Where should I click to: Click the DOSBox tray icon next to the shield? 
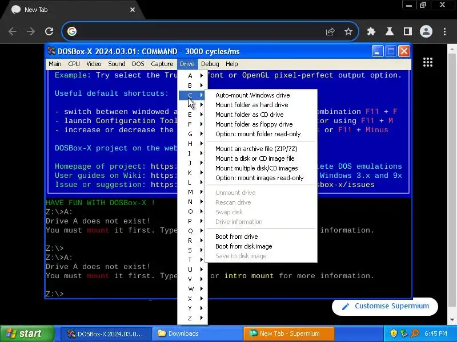click(404, 333)
